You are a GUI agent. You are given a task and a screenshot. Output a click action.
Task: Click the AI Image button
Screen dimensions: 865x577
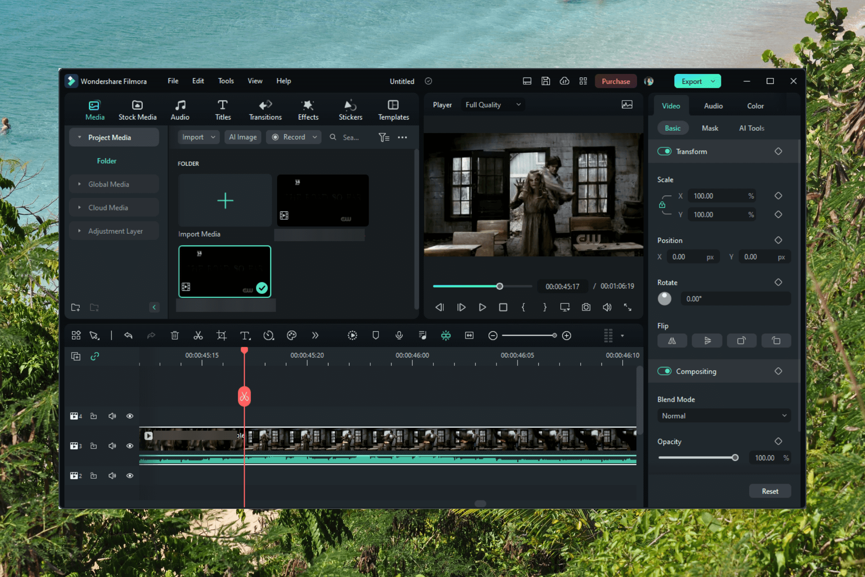pos(243,137)
